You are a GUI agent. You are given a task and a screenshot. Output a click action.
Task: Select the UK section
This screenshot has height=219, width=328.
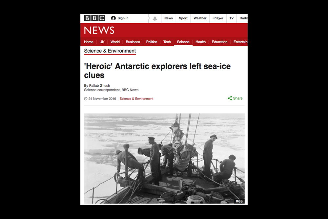tap(102, 42)
